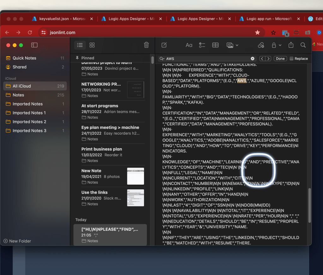Screen dimensions: 323x275
Task: Insert a checklist in the note
Action: point(202,45)
